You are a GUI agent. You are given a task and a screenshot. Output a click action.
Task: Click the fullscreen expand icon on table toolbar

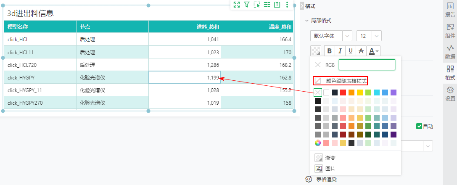(237, 4)
